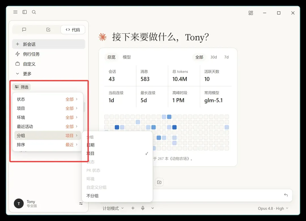Select the 模型 tab
306x221 pixels.
pyautogui.click(x=127, y=57)
